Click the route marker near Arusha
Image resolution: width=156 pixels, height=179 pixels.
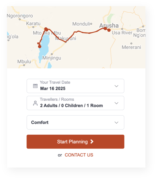coord(105,28)
